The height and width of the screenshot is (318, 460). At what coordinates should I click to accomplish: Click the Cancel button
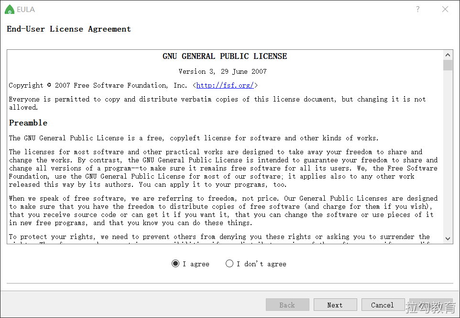click(x=383, y=305)
